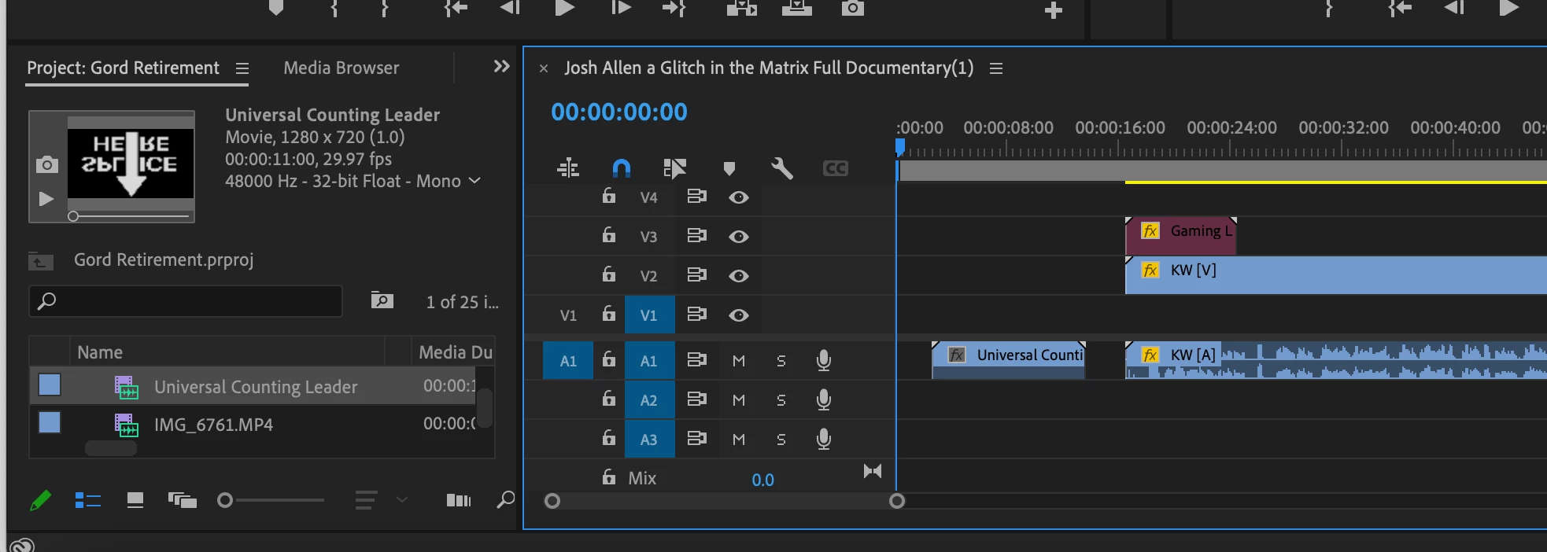Expand clip audio info dropdown arrow

474,180
